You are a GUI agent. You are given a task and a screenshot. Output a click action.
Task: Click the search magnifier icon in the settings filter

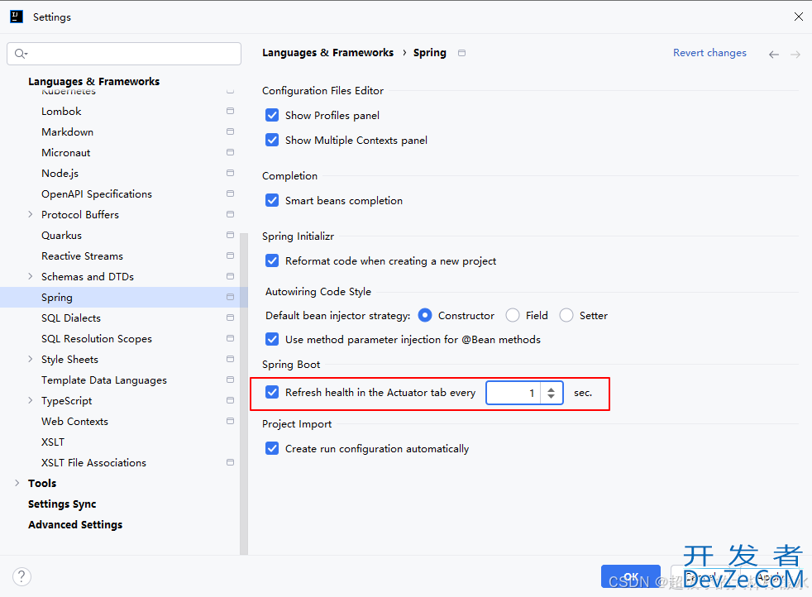click(21, 53)
